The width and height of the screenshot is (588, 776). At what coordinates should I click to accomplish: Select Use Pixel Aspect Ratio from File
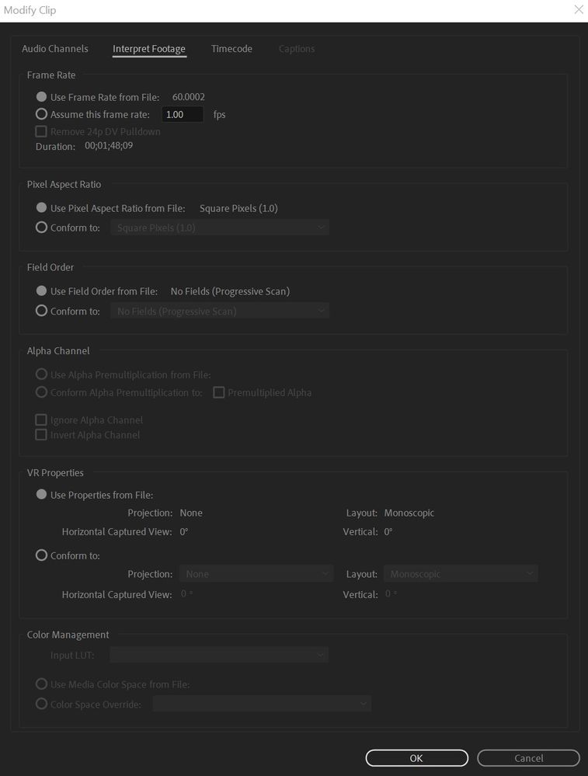pos(42,208)
